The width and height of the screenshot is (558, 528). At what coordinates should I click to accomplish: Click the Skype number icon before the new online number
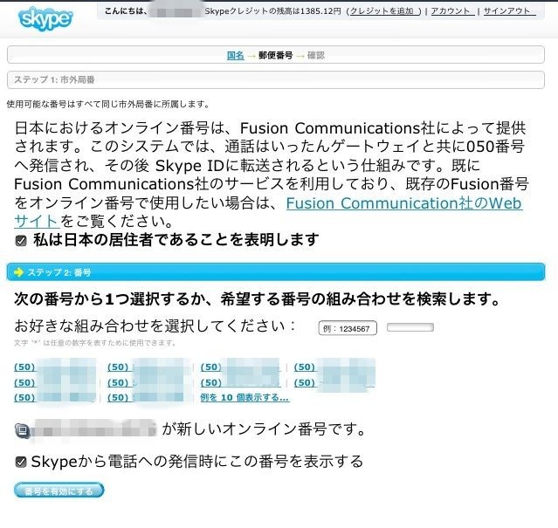coord(23,430)
